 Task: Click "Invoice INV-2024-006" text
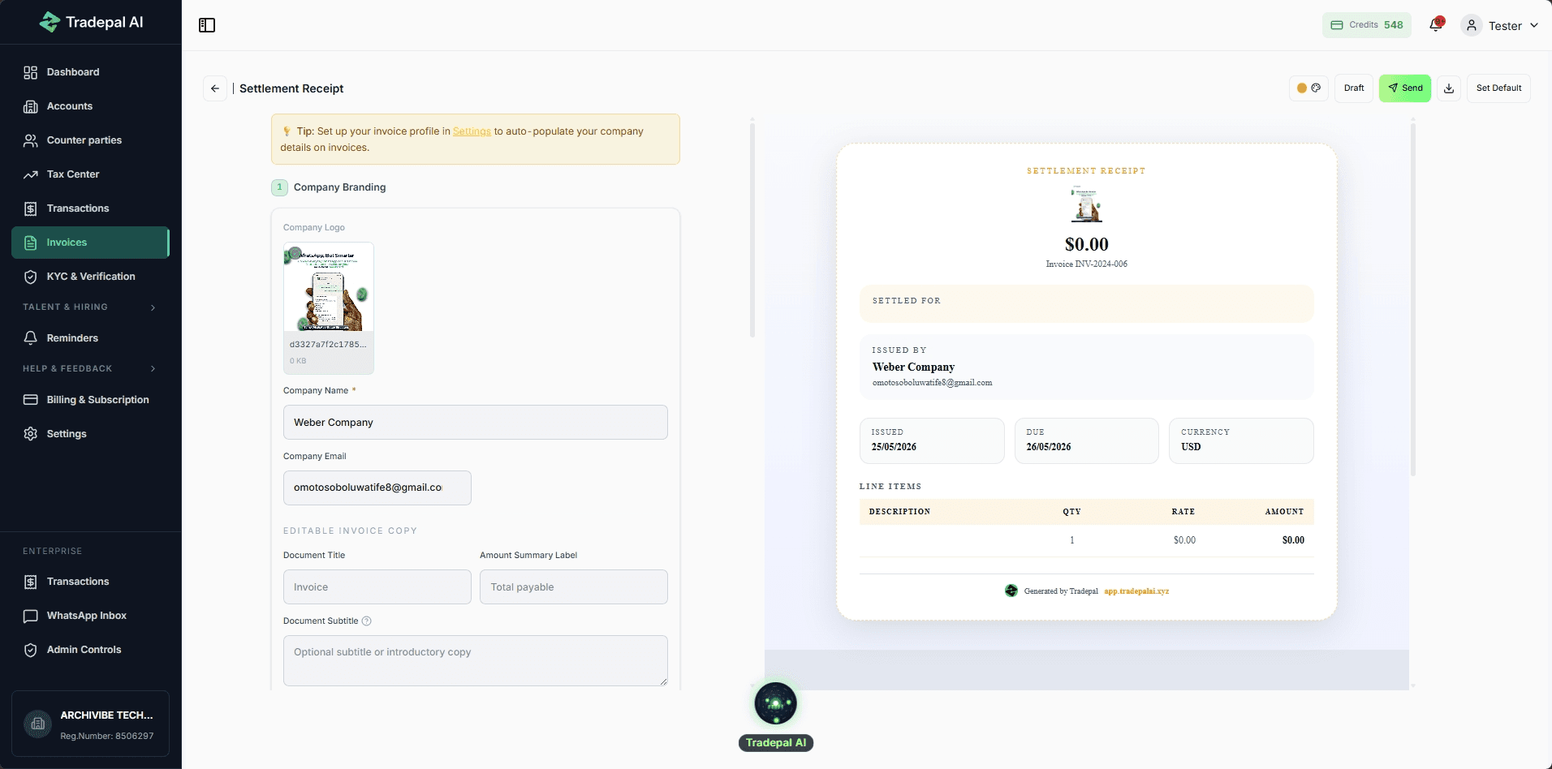(1086, 264)
